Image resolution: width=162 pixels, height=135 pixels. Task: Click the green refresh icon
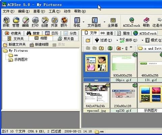[x=110, y=48]
